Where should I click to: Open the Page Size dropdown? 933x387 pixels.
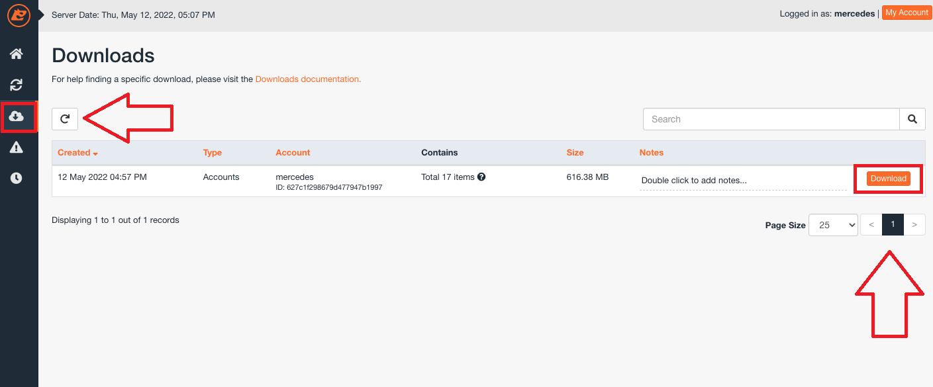[833, 225]
